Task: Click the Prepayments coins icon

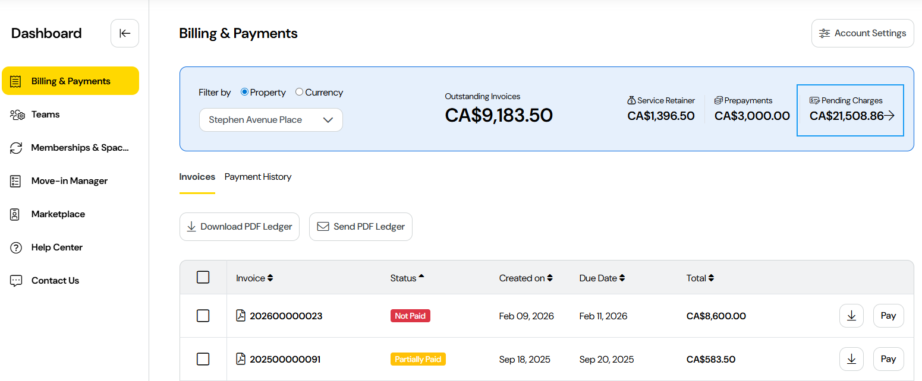Action: coord(719,100)
